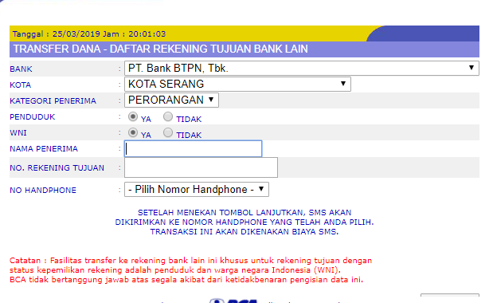Focus the NAMA PENERIMA input field
Viewport: 489px width, 303px height.
coord(193,148)
